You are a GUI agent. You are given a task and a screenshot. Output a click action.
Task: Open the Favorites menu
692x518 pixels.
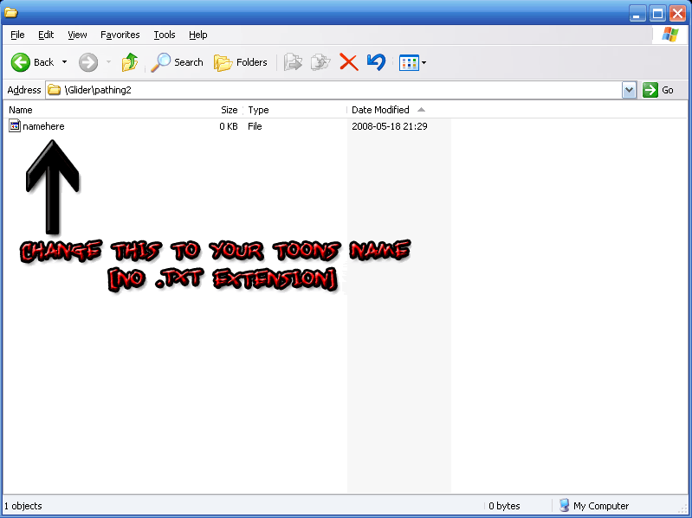[x=120, y=35]
